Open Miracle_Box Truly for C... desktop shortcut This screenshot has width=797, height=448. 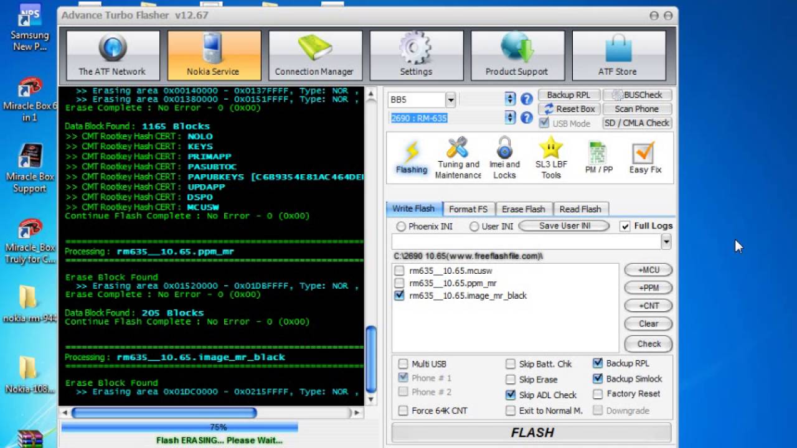[29, 241]
